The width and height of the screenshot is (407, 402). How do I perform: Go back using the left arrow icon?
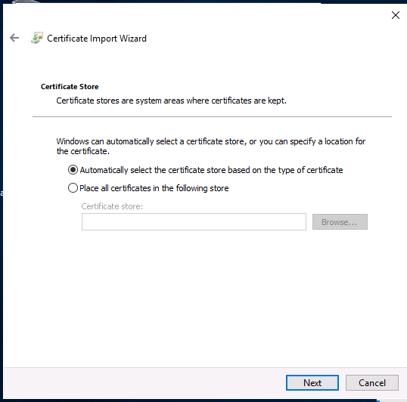point(14,38)
